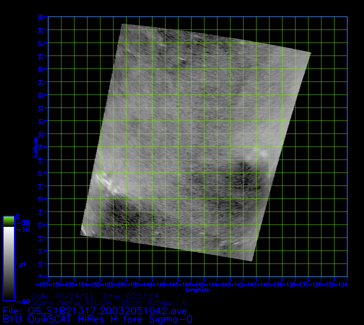This screenshot has height=325, width=364.
Task: Click the file name QS_S1B21317.20032051042.ave
Action: coord(108,311)
